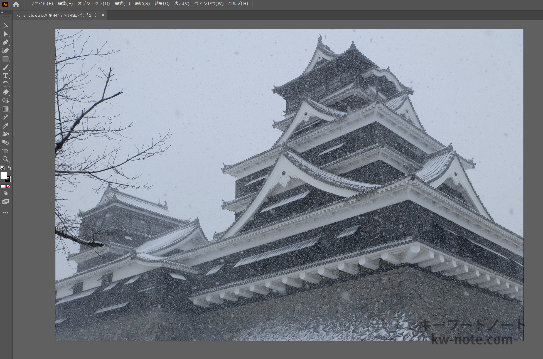This screenshot has width=543, height=359.
Task: Select the Rotate tool
Action: pyautogui.click(x=6, y=84)
